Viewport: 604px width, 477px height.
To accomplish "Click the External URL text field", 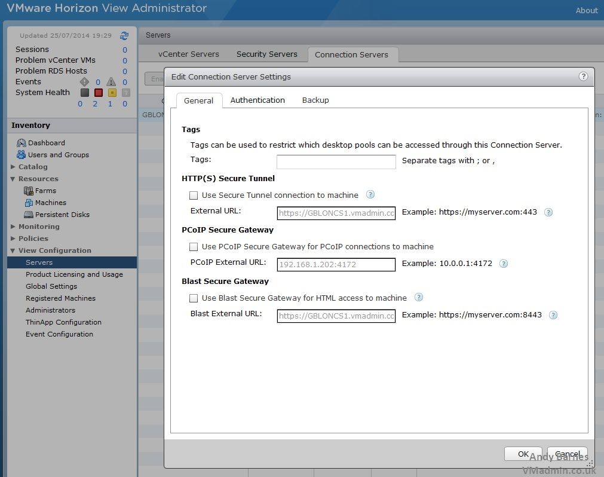I will [336, 213].
